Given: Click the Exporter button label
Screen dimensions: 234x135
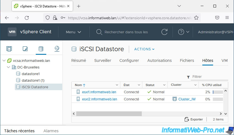Looking at the screenshot, I should point(197,119).
